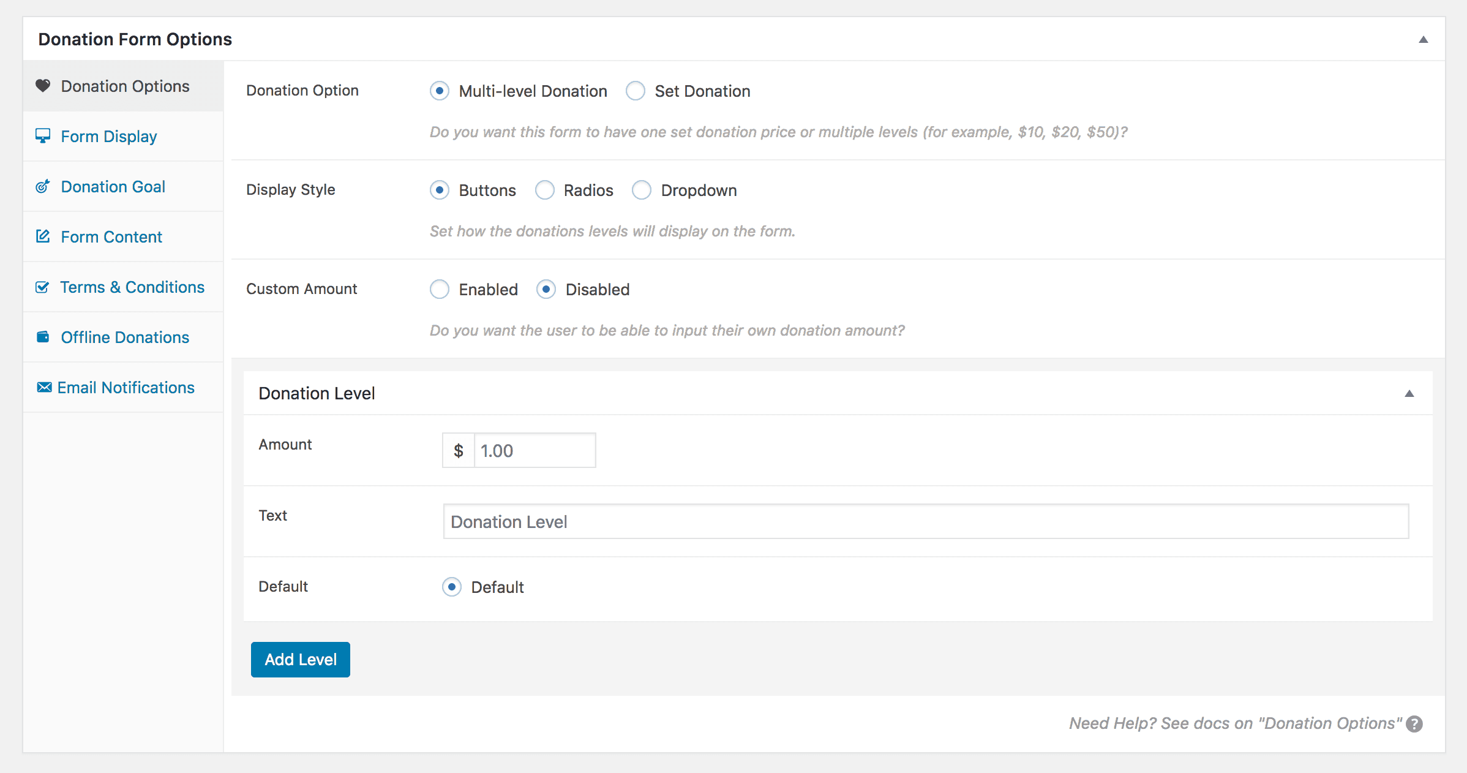This screenshot has height=773, width=1467.
Task: Select Disabled for Custom Amount
Action: click(x=546, y=289)
